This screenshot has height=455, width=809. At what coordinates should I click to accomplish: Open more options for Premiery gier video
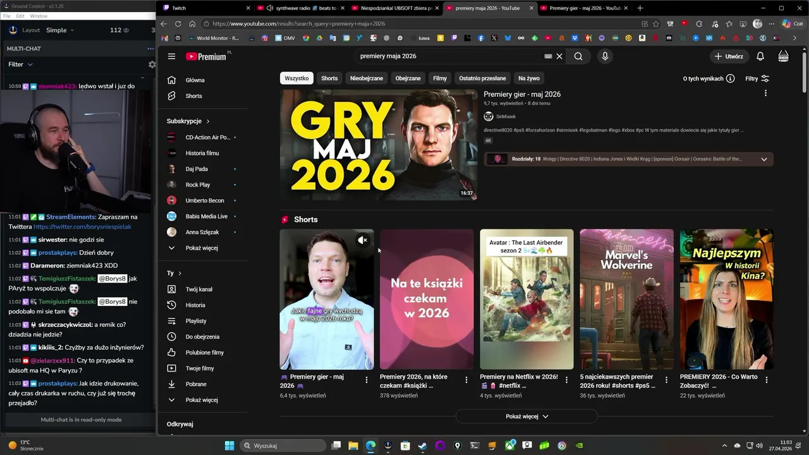pos(765,94)
